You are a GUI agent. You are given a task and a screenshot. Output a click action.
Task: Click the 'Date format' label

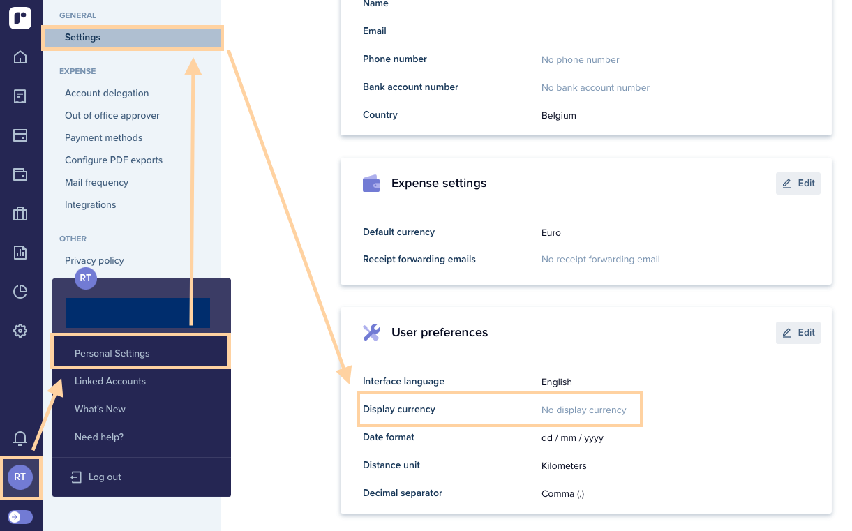(389, 437)
